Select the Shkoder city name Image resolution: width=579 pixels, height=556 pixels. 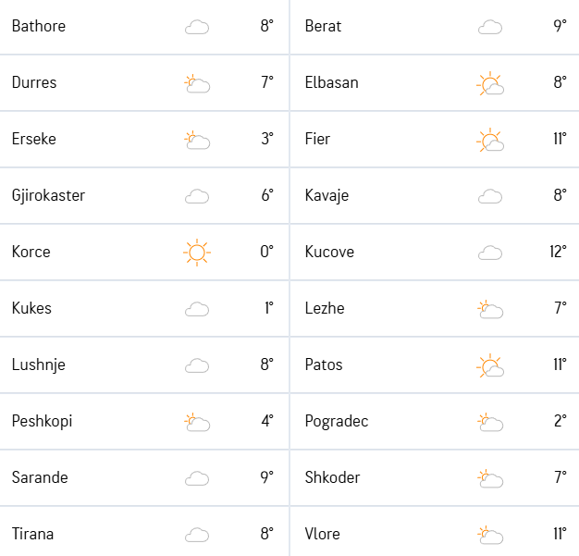(332, 477)
